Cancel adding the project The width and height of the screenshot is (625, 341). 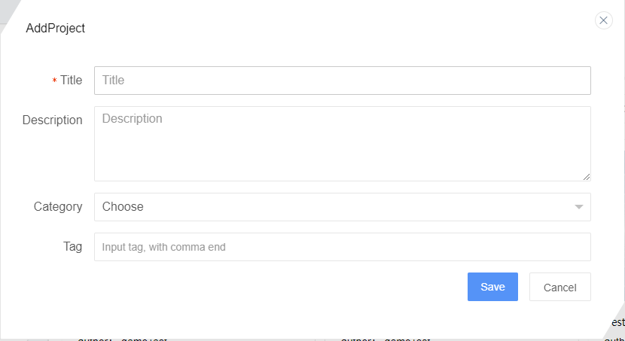[x=560, y=287]
